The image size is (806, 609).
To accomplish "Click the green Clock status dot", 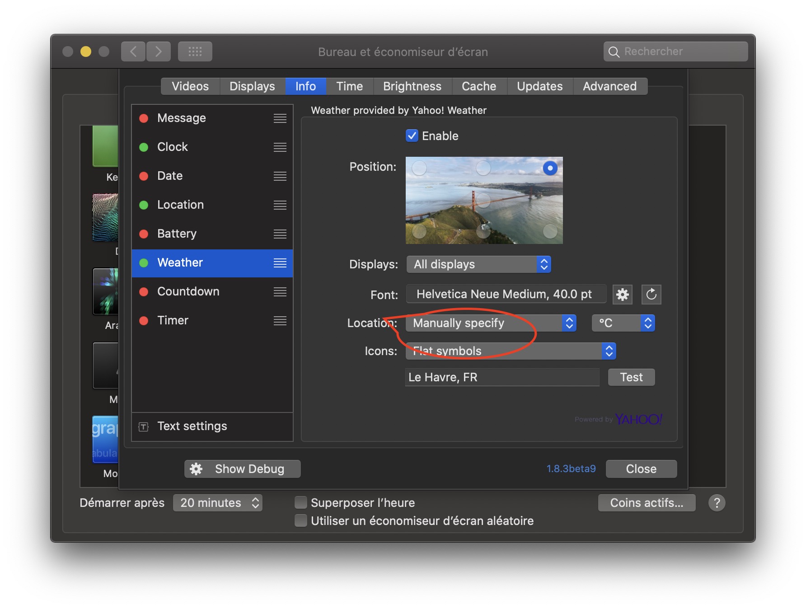I will (x=144, y=147).
